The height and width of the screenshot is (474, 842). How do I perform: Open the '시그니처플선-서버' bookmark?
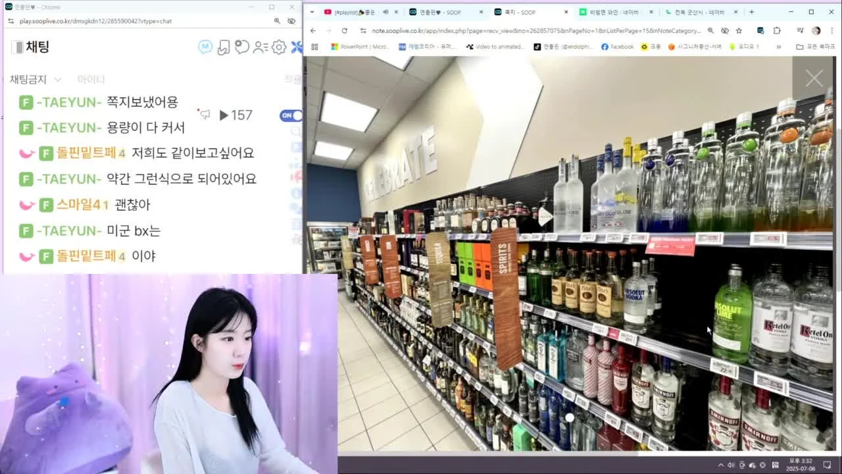tap(695, 47)
